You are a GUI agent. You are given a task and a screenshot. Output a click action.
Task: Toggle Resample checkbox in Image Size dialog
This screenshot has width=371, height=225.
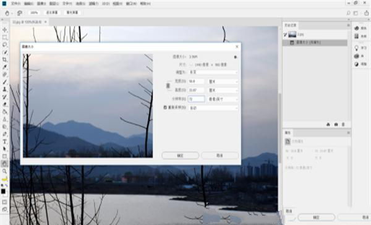pyautogui.click(x=165, y=108)
